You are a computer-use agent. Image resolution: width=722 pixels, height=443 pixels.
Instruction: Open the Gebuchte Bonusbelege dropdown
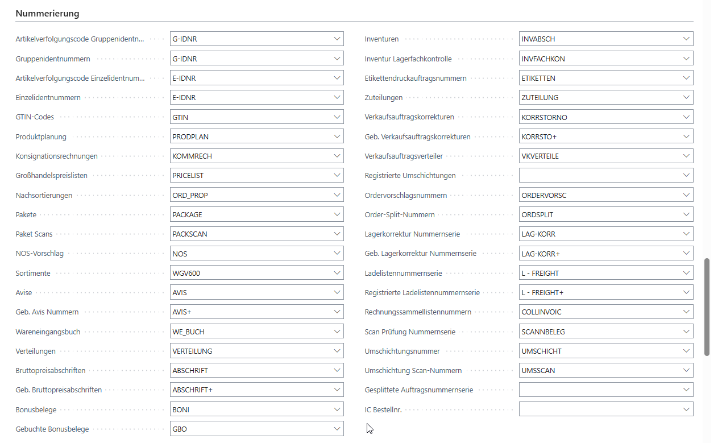(x=336, y=429)
